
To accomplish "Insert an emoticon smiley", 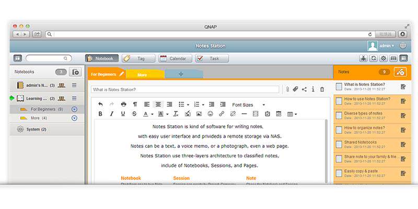I will pos(211,114).
